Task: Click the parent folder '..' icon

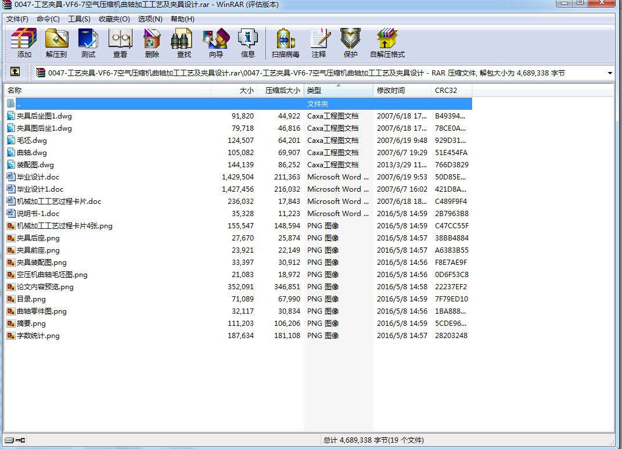Action: [10, 103]
